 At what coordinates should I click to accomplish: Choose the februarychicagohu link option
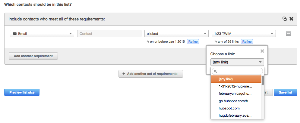point(236,94)
